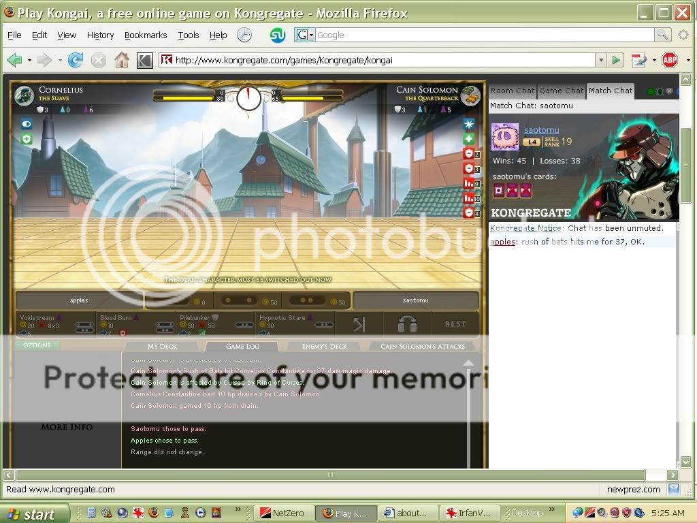Click the green plus status icon on enemy side

click(x=468, y=139)
